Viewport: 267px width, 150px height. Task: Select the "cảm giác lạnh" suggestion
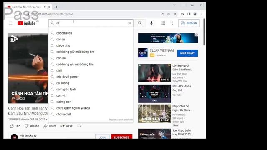click(91, 89)
